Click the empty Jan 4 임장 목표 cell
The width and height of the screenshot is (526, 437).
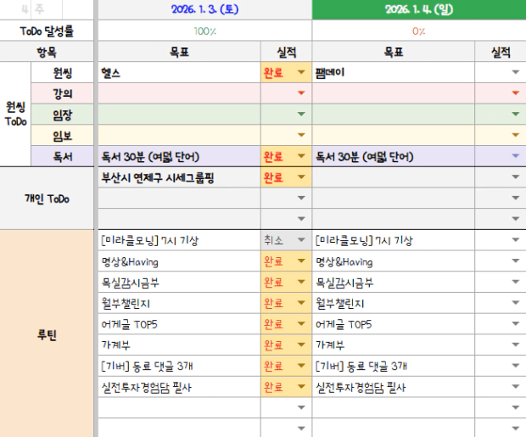393,115
